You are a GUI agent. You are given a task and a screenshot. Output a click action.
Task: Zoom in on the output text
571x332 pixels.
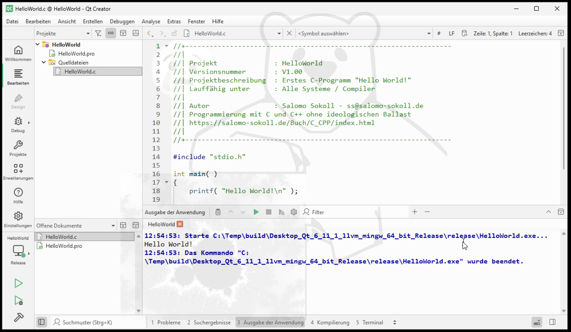click(415, 212)
